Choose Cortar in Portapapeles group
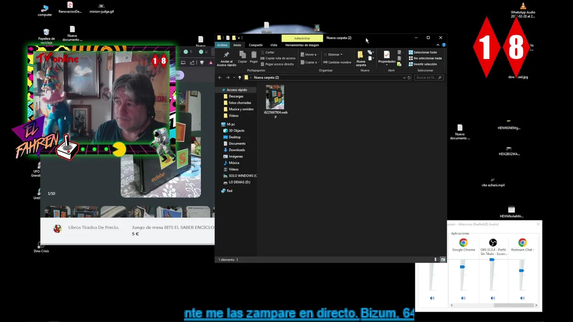Screen dimensions: 573x322 point(267,52)
